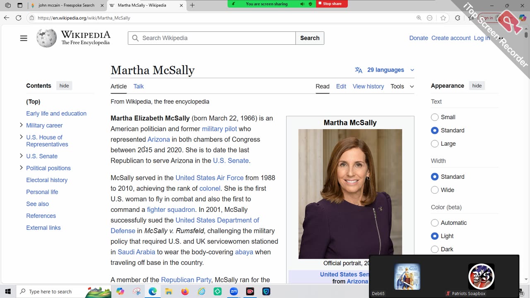530x298 pixels.
Task: Click the Stop share button
Action: 332,4
